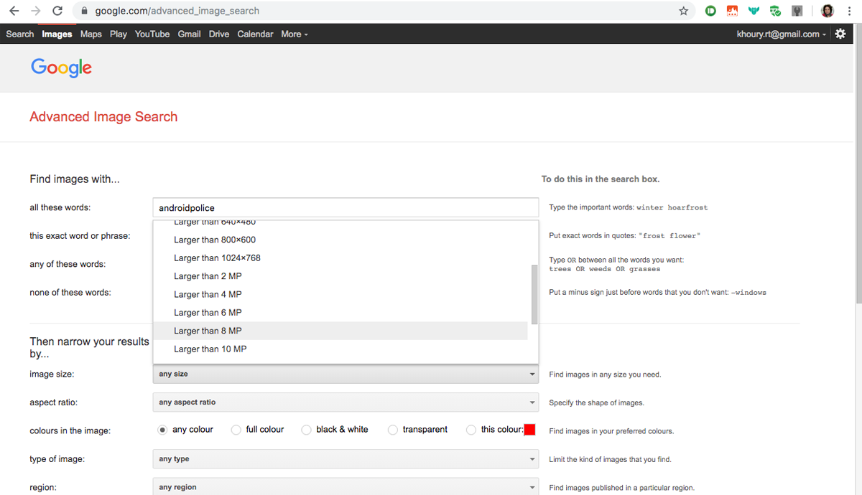Expand the region dropdown
This screenshot has width=862, height=495.
tap(345, 486)
